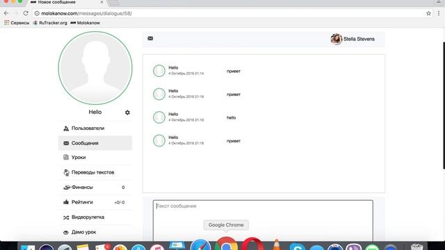Open Skype from the Dock
Image resolution: width=445 pixels, height=250 pixels.
tap(297, 247)
